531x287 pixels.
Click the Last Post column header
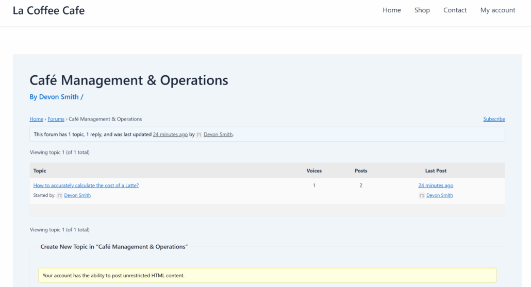(x=436, y=171)
